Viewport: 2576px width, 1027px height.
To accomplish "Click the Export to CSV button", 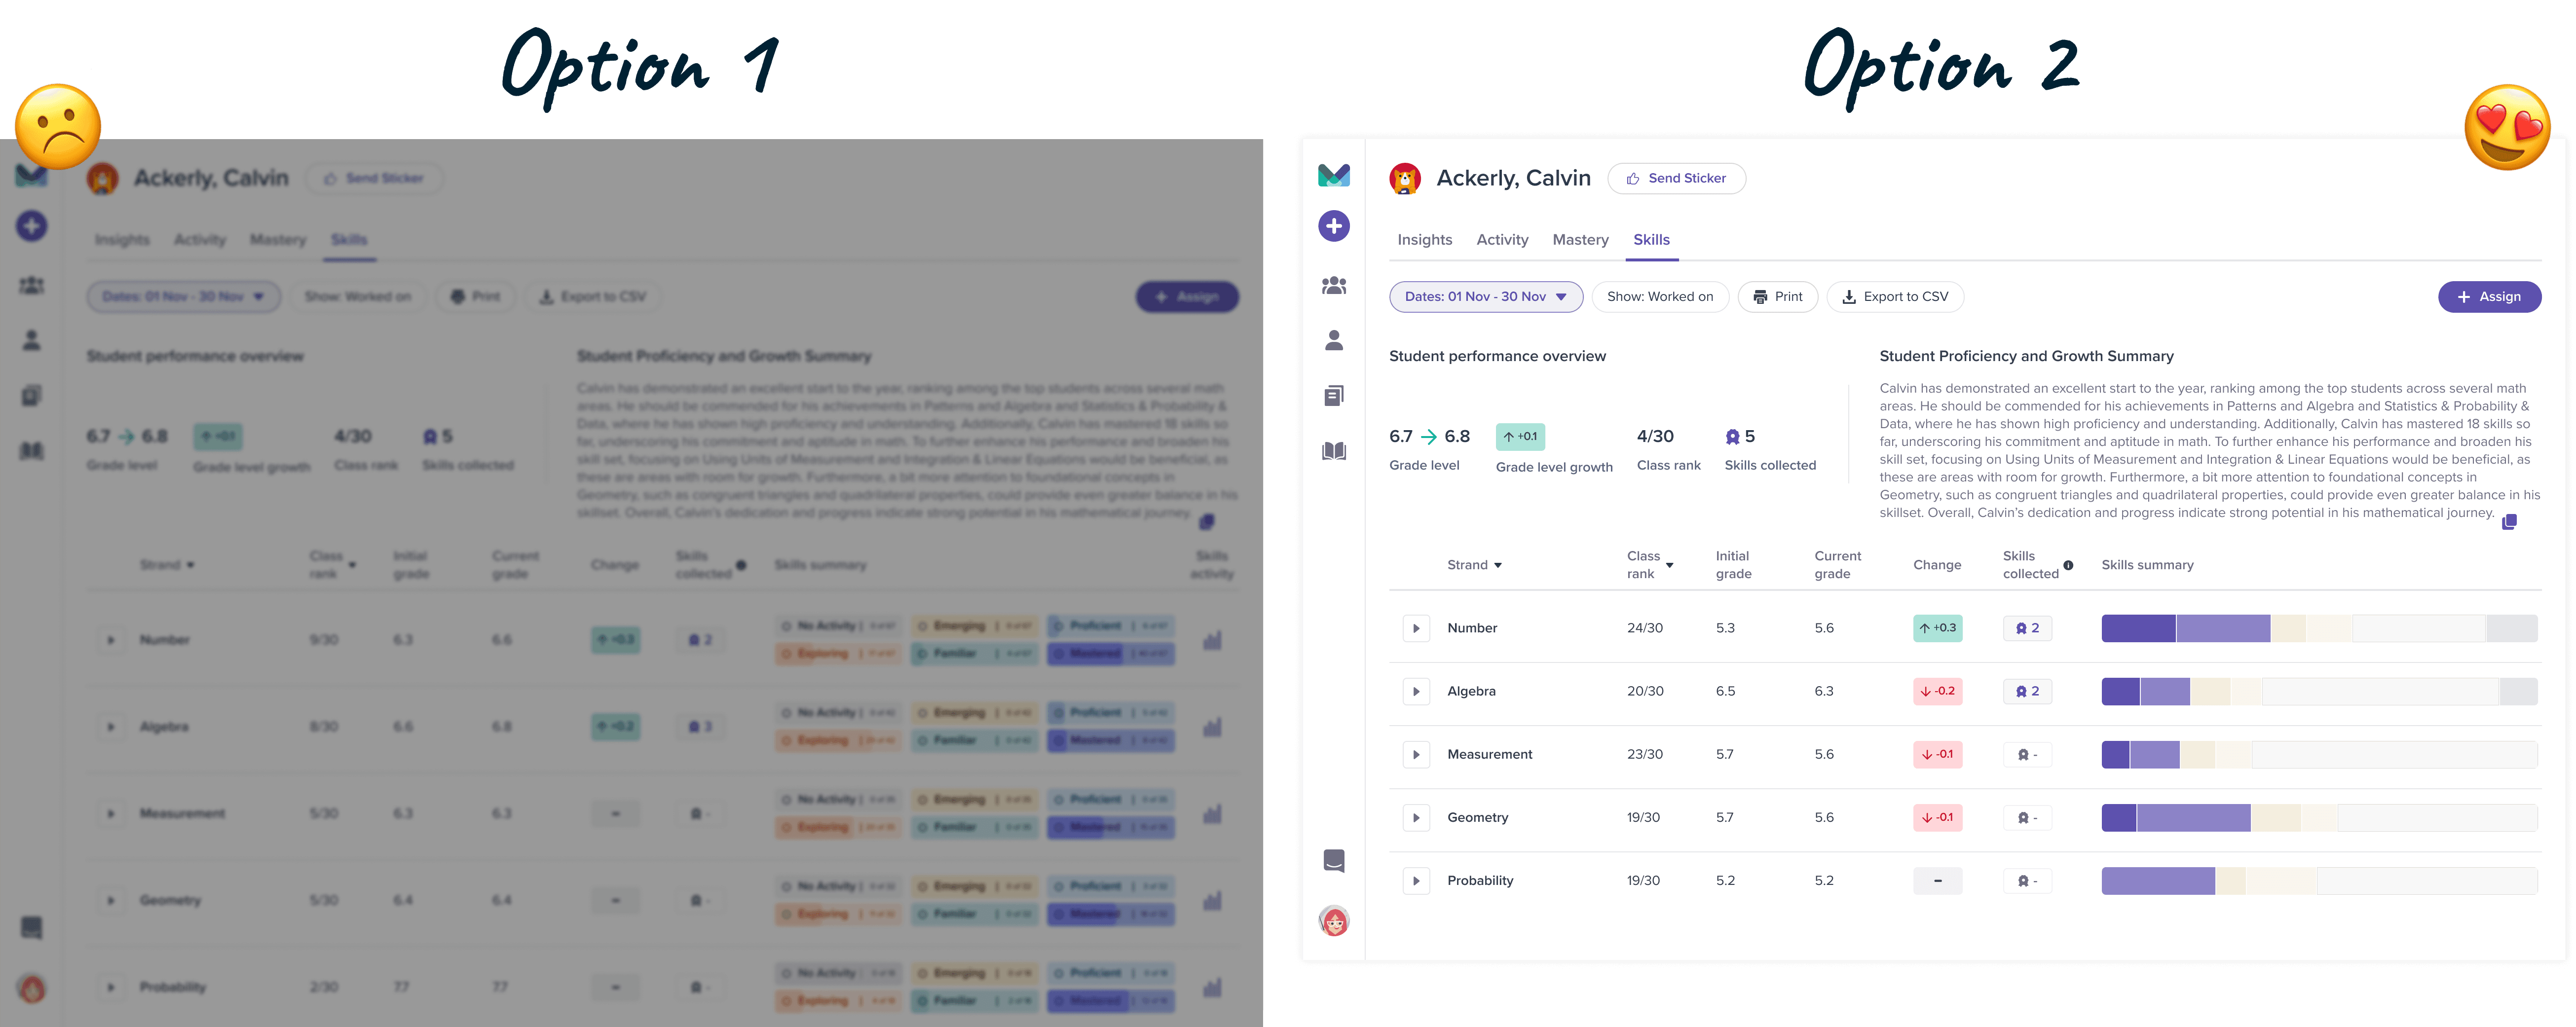I will [x=1894, y=297].
